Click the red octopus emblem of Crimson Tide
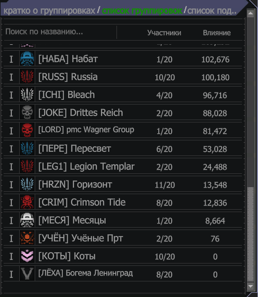This screenshot has width=258, height=297. 27,202
